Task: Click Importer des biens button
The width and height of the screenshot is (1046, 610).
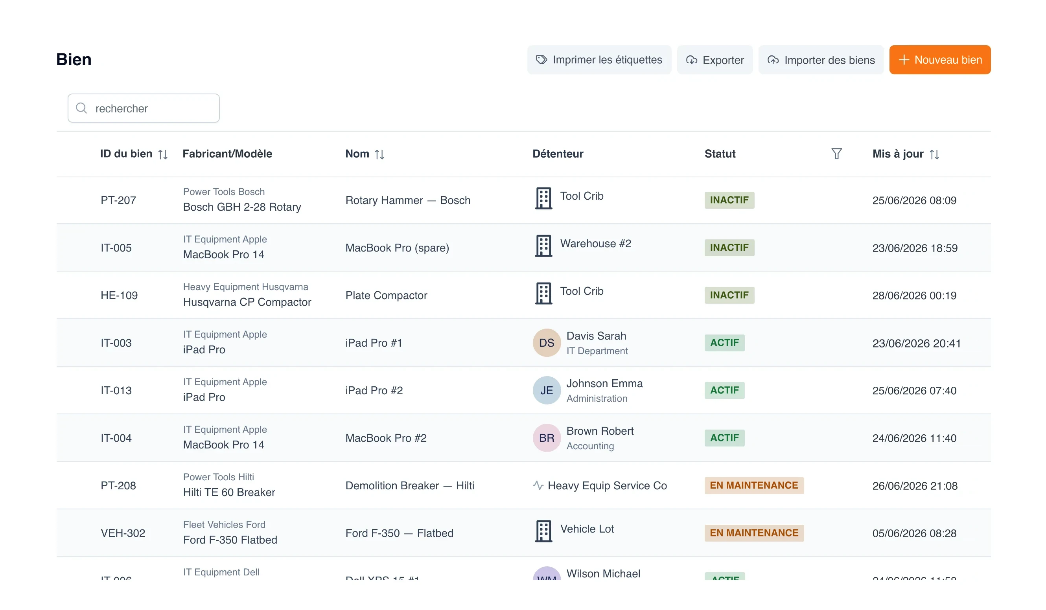Action: pos(821,60)
